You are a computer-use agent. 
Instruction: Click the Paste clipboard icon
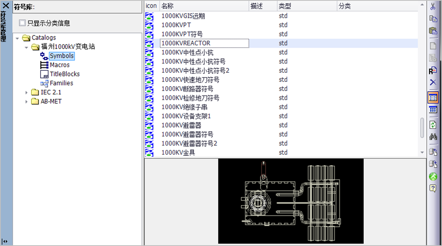pos(433,31)
